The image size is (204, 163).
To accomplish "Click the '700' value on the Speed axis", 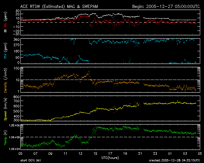I will pos(17,101).
